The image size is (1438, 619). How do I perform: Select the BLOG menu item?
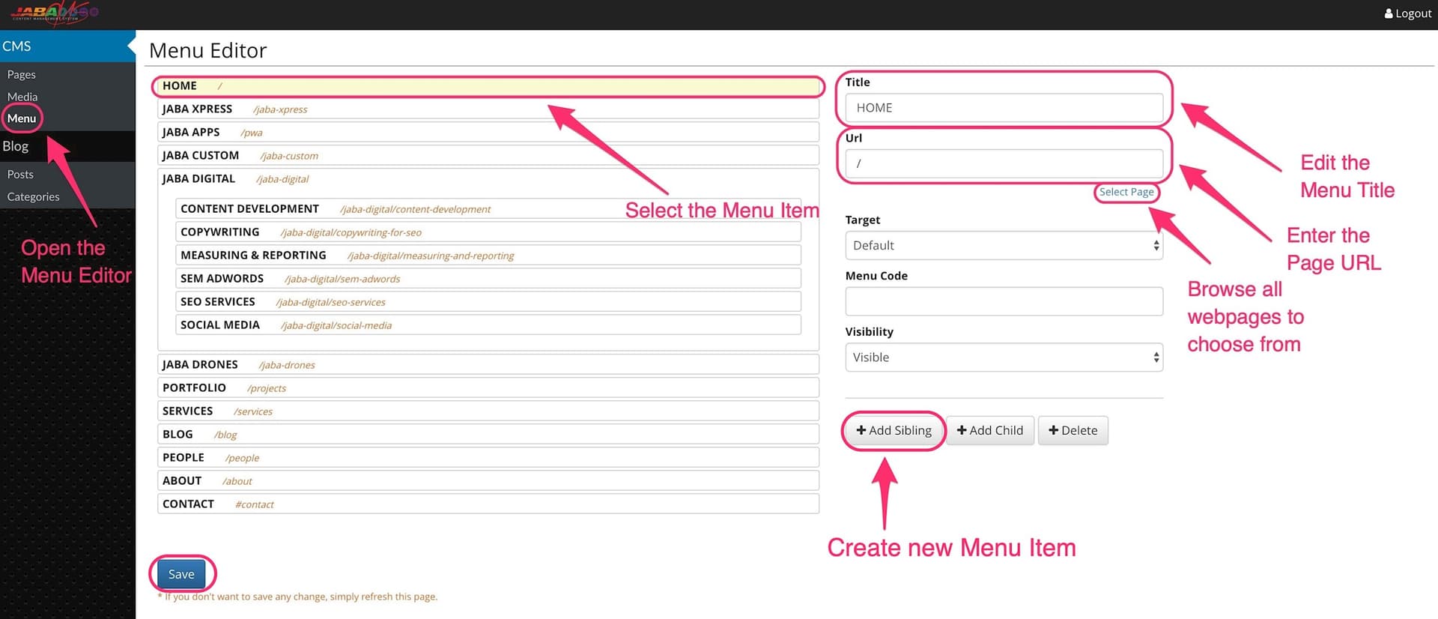(x=488, y=435)
